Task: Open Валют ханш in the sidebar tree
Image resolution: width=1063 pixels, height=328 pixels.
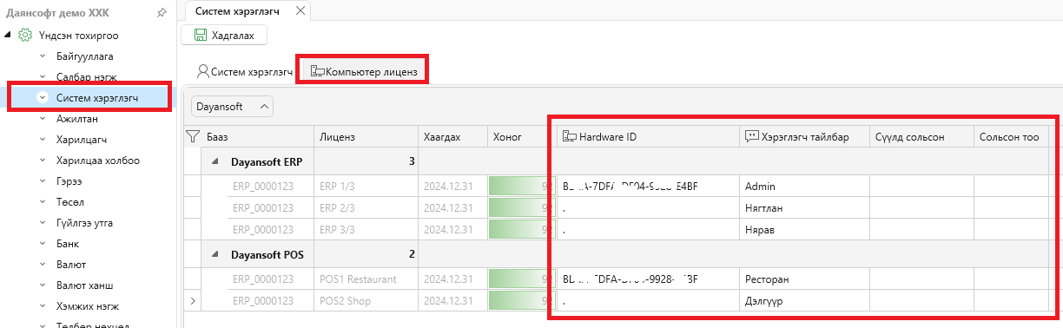Action: tap(85, 285)
